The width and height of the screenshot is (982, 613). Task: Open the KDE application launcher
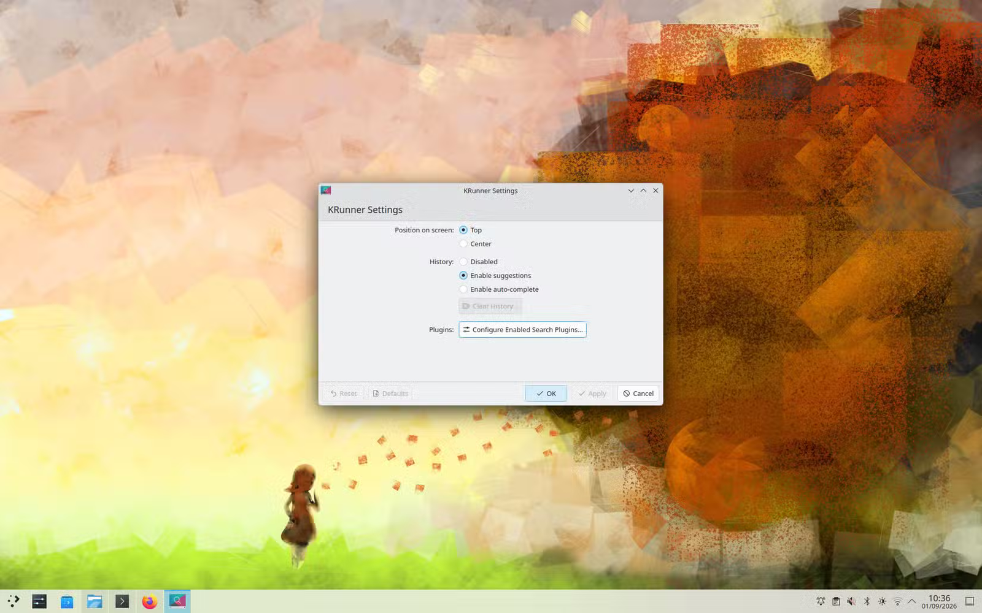tap(14, 601)
